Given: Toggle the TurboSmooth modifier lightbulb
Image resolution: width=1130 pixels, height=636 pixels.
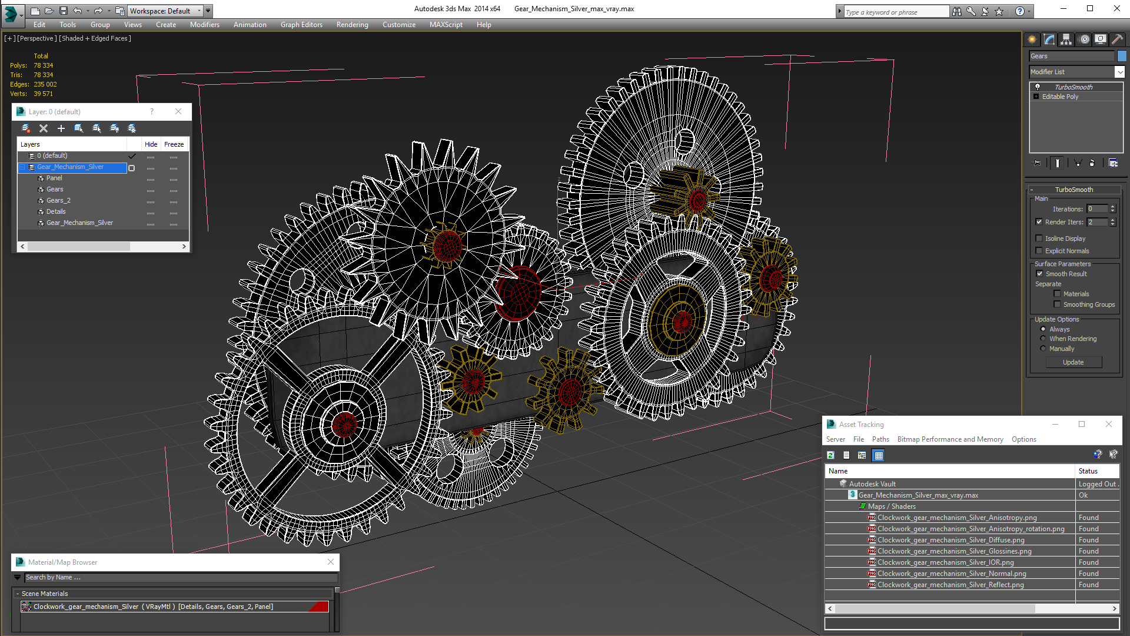Looking at the screenshot, I should point(1038,87).
